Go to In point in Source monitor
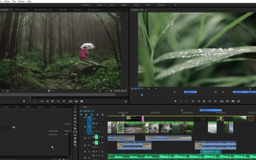This screenshot has height=160, width=256. click(x=42, y=101)
